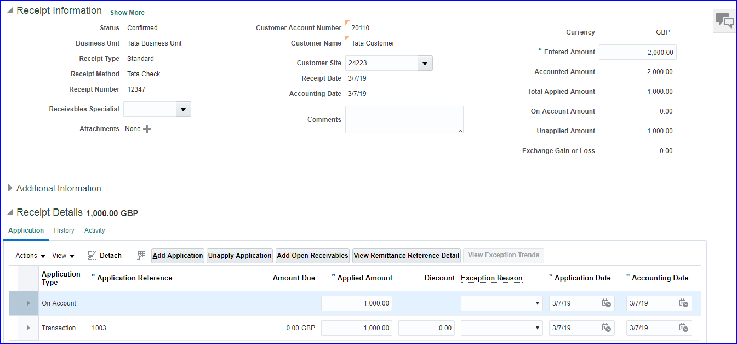737x344 pixels.
Task: Expand the On Account row details
Action: (x=28, y=303)
